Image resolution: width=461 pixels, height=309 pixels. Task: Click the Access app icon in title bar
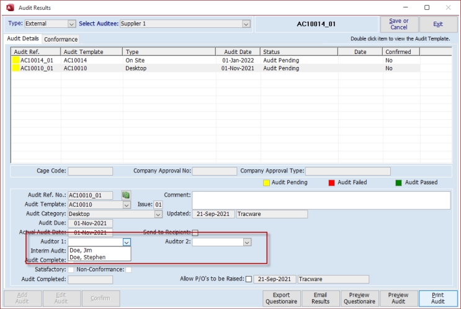10,7
